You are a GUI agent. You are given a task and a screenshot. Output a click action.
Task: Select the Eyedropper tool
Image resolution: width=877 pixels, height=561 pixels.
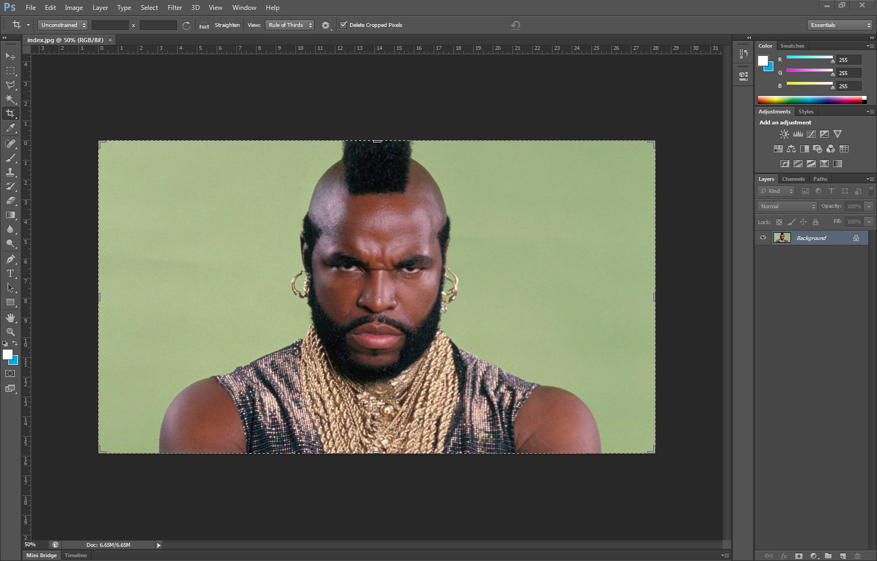pos(10,128)
